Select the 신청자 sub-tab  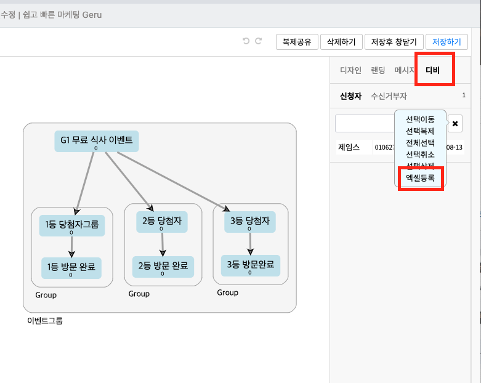tap(350, 96)
